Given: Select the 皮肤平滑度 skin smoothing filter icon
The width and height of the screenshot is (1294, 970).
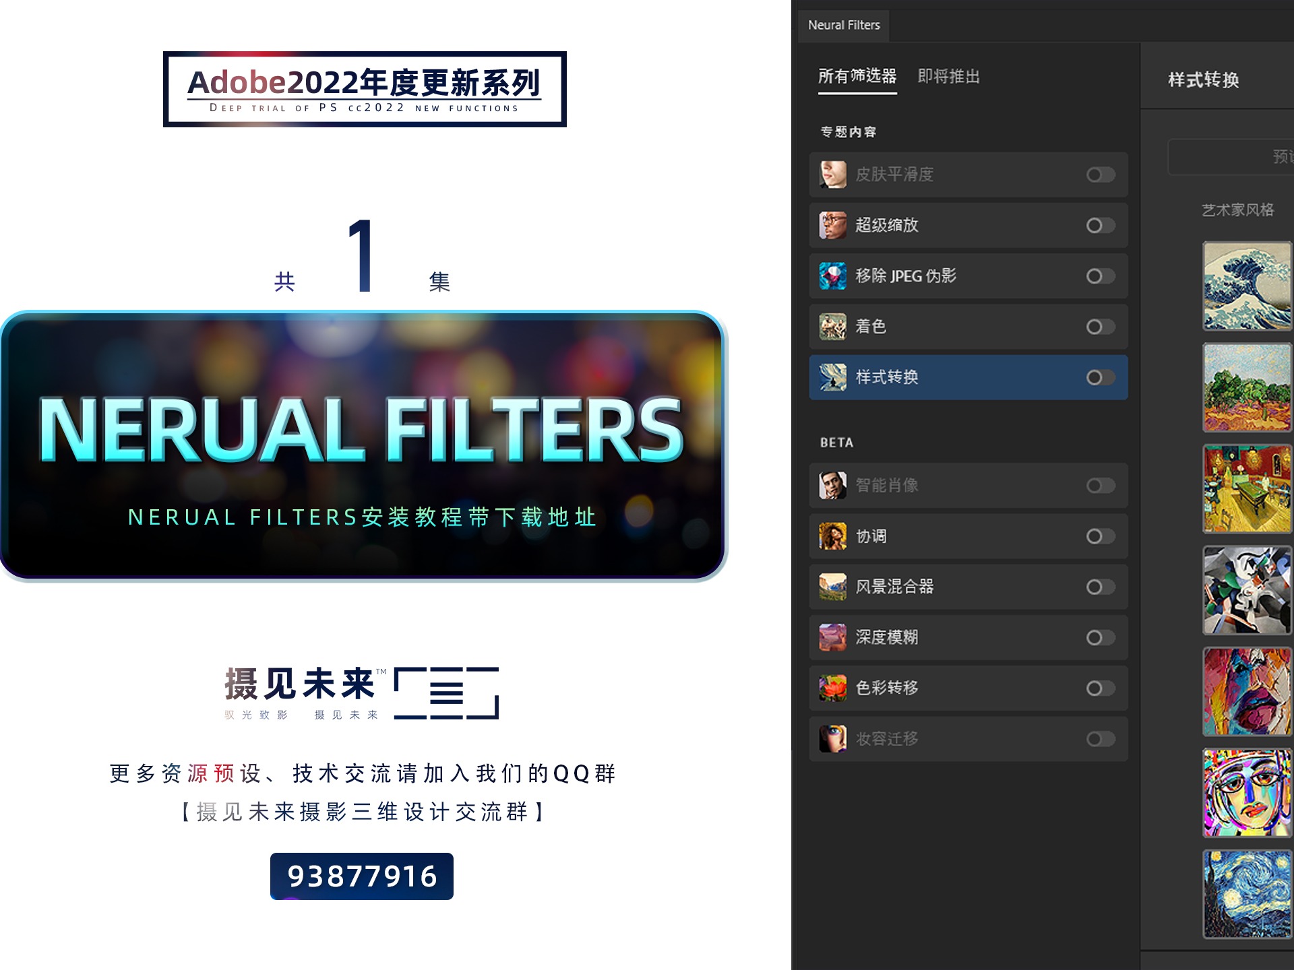Looking at the screenshot, I should coord(834,174).
